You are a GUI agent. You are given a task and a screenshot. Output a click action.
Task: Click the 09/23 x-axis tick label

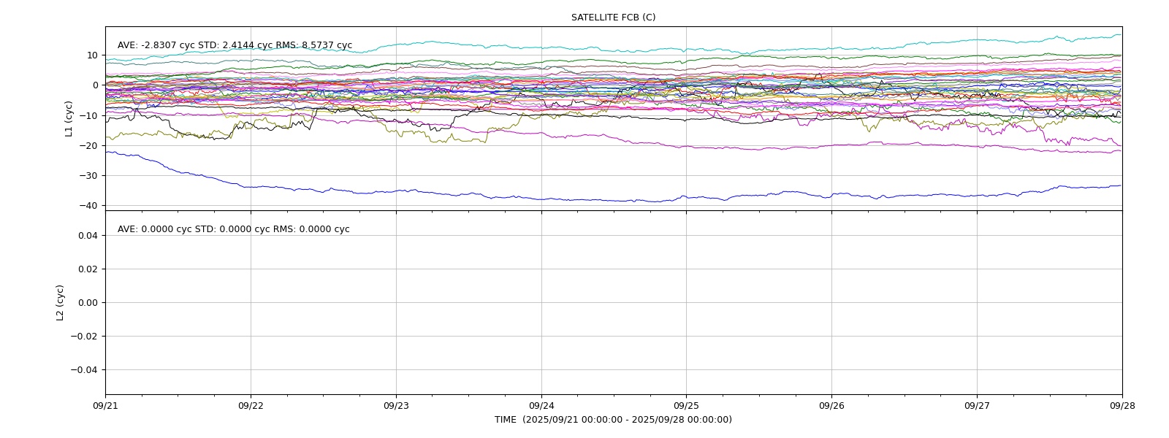[396, 406]
